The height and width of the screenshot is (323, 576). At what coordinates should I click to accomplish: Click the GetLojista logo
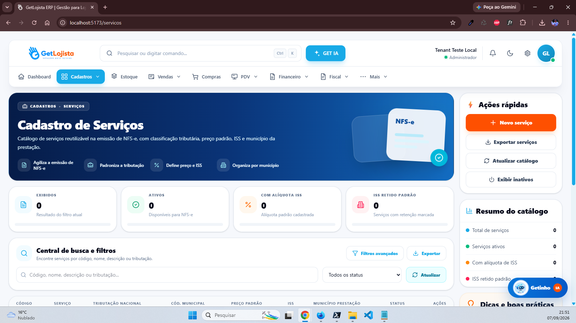[x=51, y=53]
